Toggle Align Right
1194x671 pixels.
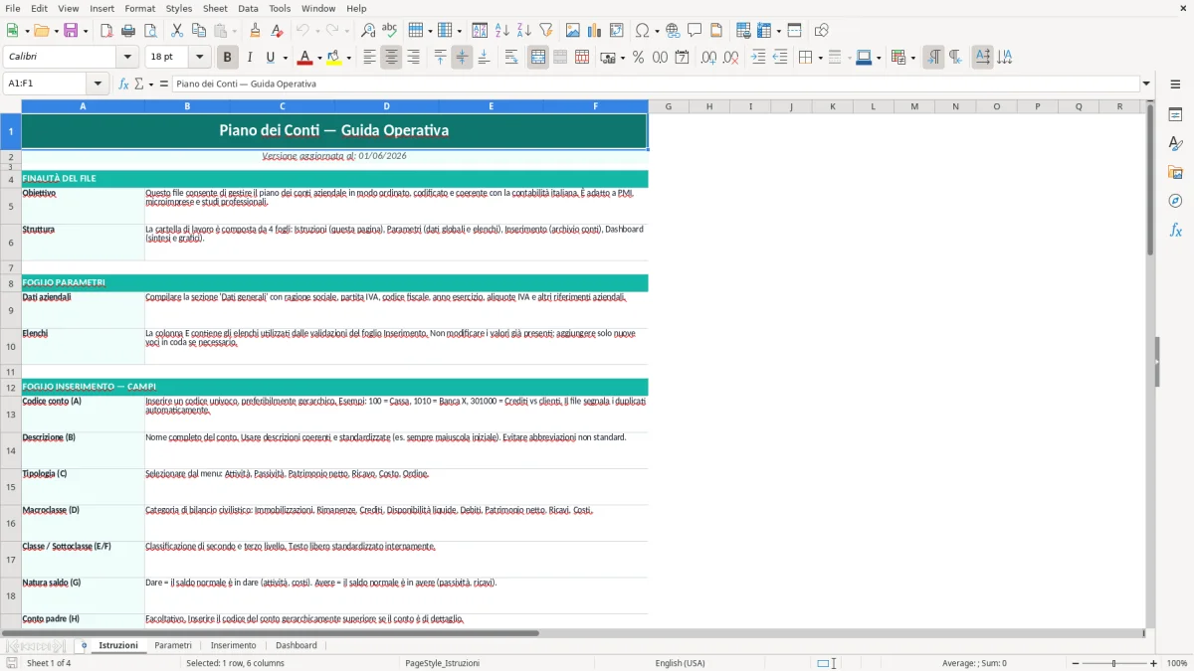tap(413, 58)
